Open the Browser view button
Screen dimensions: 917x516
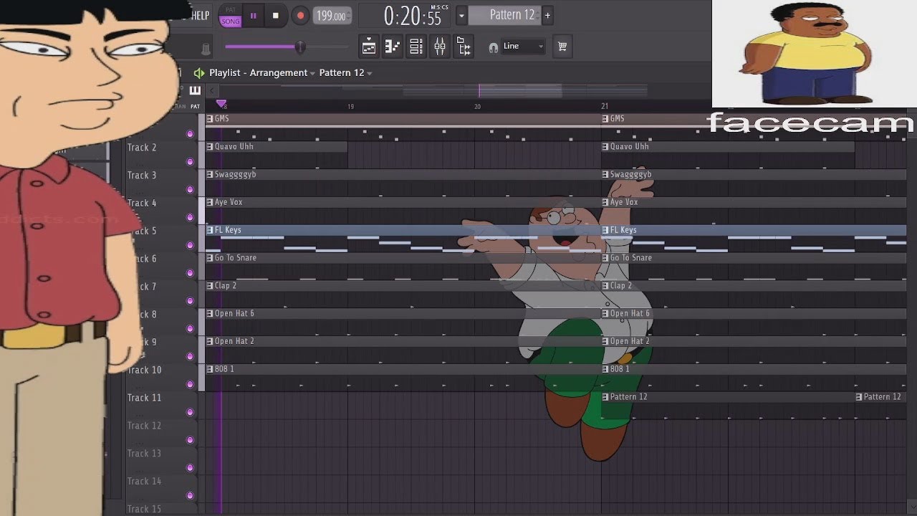(464, 47)
